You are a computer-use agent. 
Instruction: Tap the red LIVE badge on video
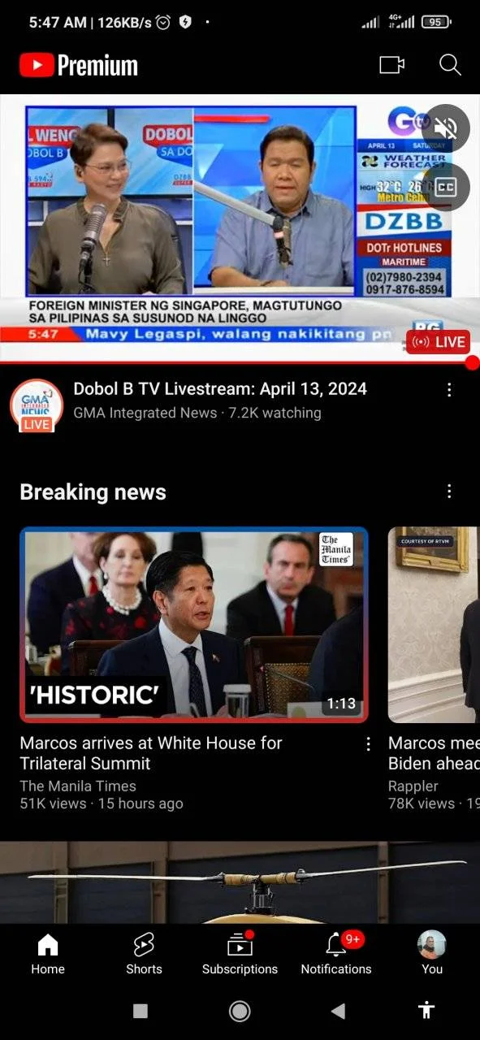pyautogui.click(x=438, y=342)
